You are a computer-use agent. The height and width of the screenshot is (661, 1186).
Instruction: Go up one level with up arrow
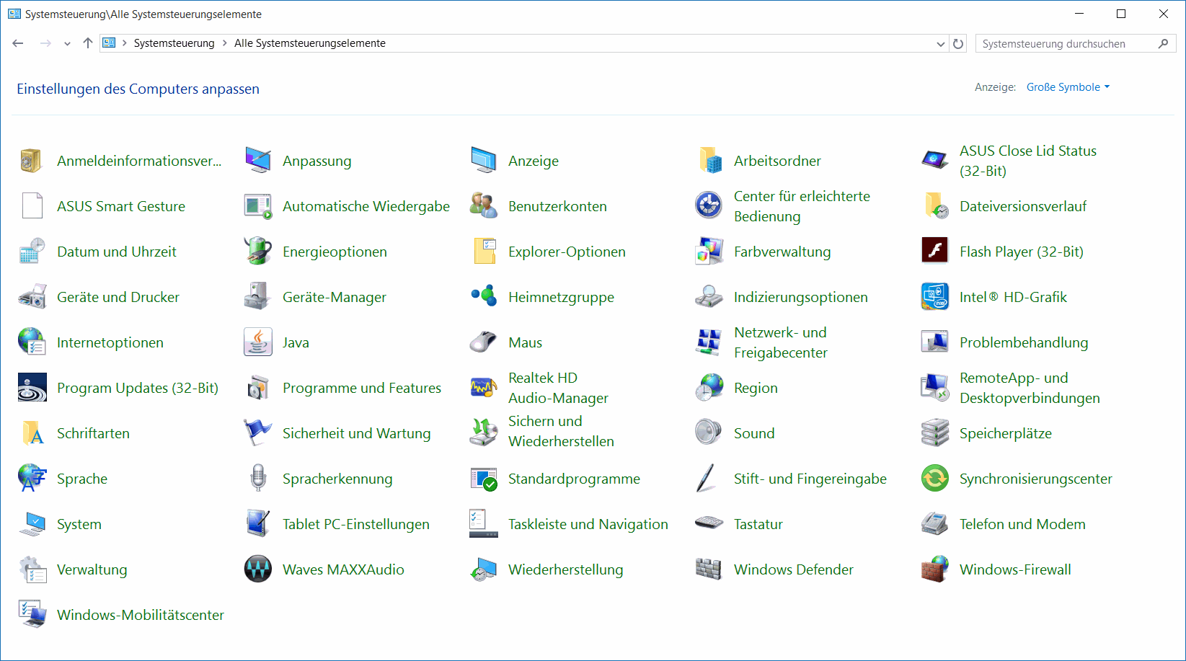point(88,43)
